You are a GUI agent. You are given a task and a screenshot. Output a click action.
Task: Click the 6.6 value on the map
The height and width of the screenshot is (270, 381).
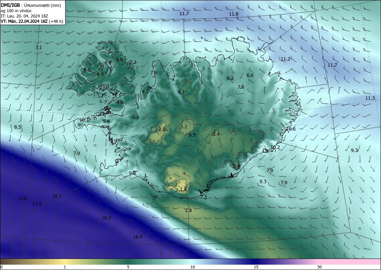tap(250, 75)
